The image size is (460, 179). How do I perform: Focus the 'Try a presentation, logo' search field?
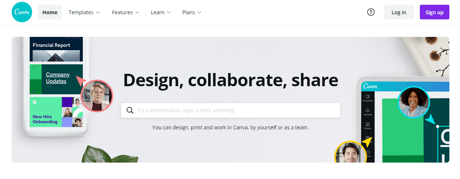(x=231, y=110)
